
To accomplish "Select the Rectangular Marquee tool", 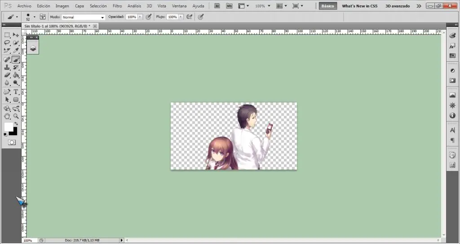I will point(7,35).
